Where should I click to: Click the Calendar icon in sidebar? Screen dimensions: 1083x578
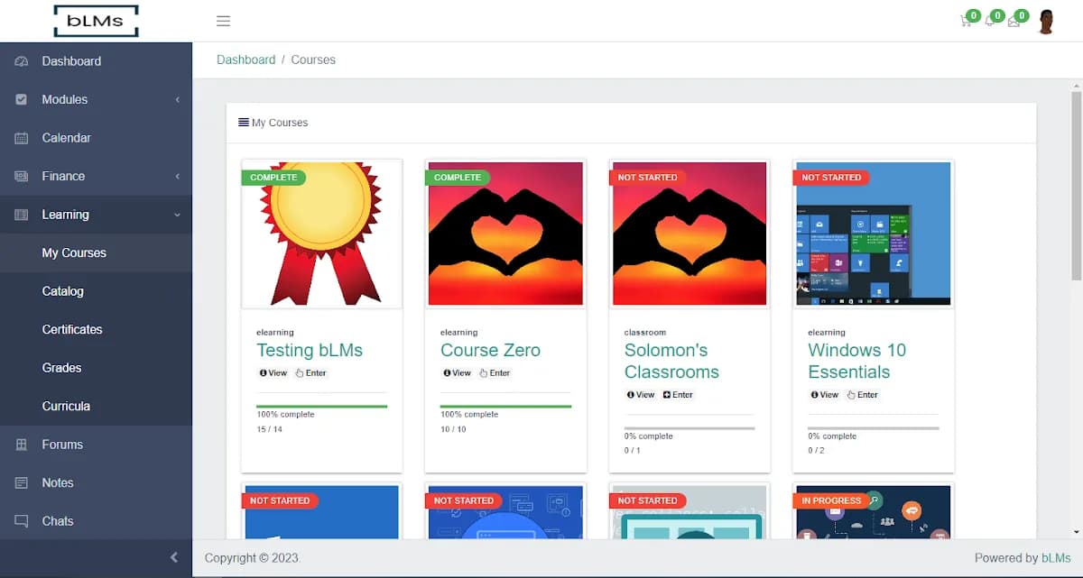(22, 138)
